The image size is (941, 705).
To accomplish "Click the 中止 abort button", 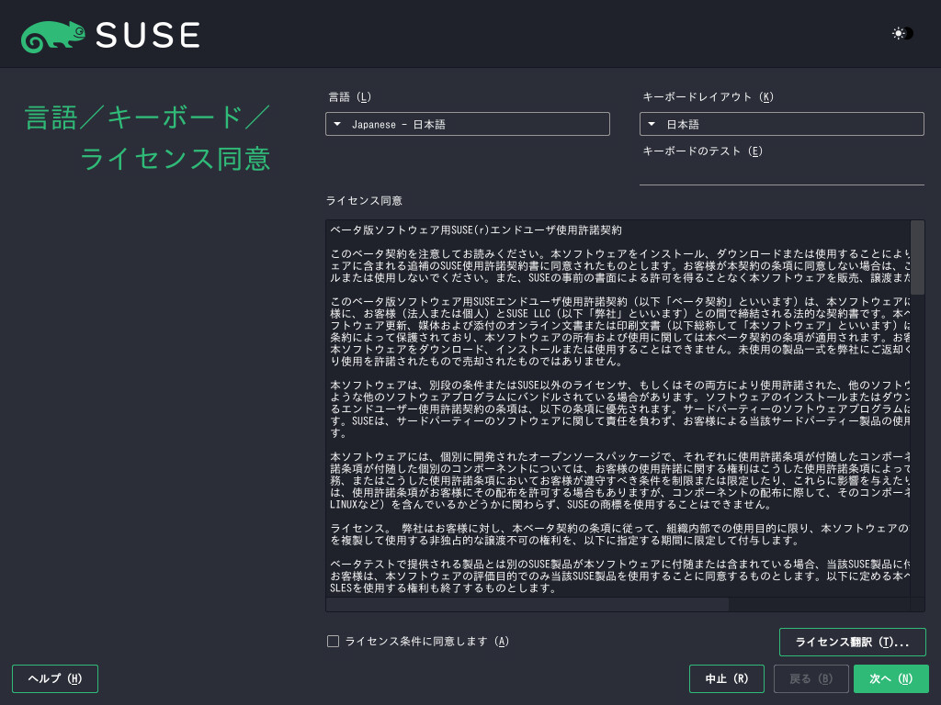I will [x=727, y=678].
